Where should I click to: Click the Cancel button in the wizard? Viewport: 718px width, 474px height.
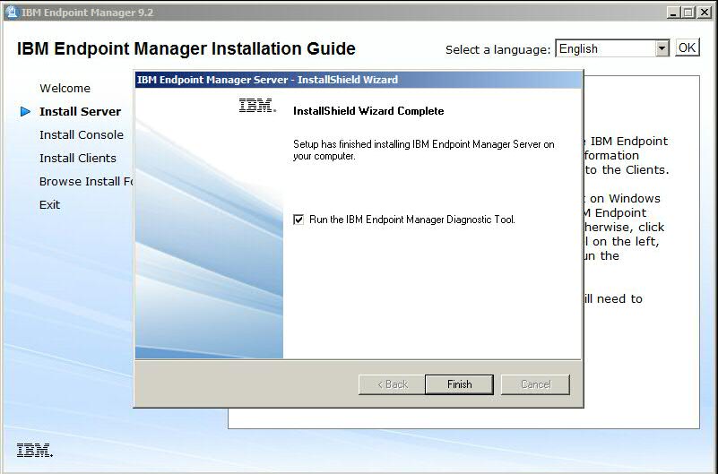(x=535, y=384)
